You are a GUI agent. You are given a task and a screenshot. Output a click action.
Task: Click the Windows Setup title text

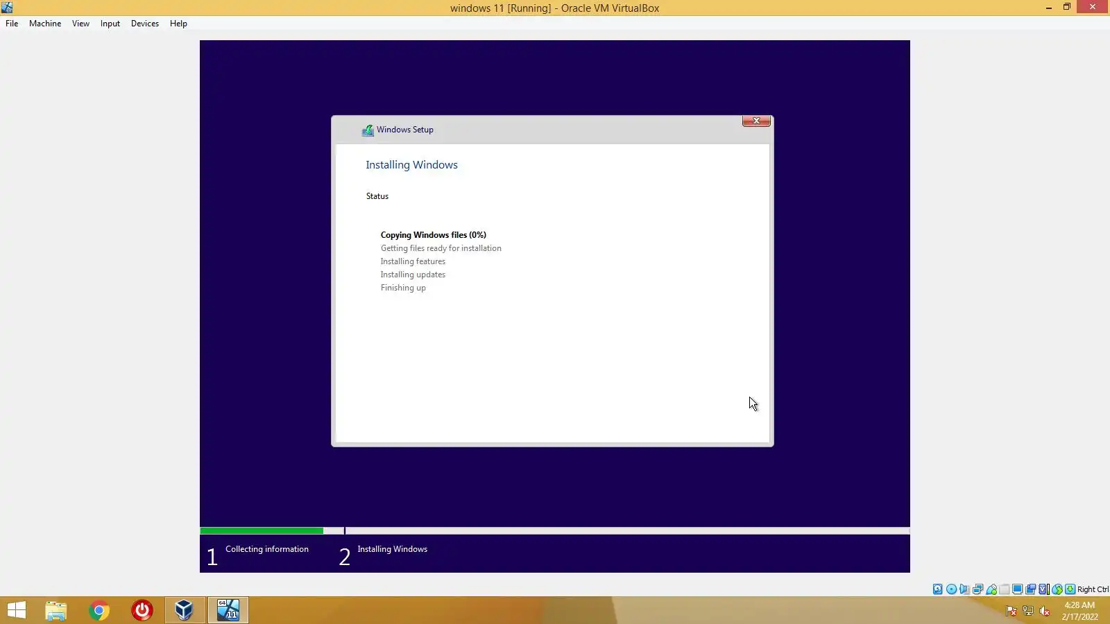405,130
